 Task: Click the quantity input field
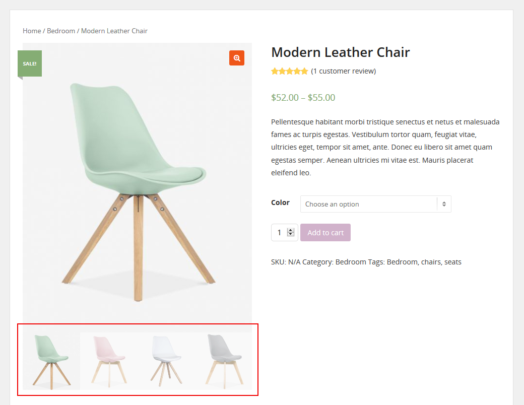click(280, 233)
